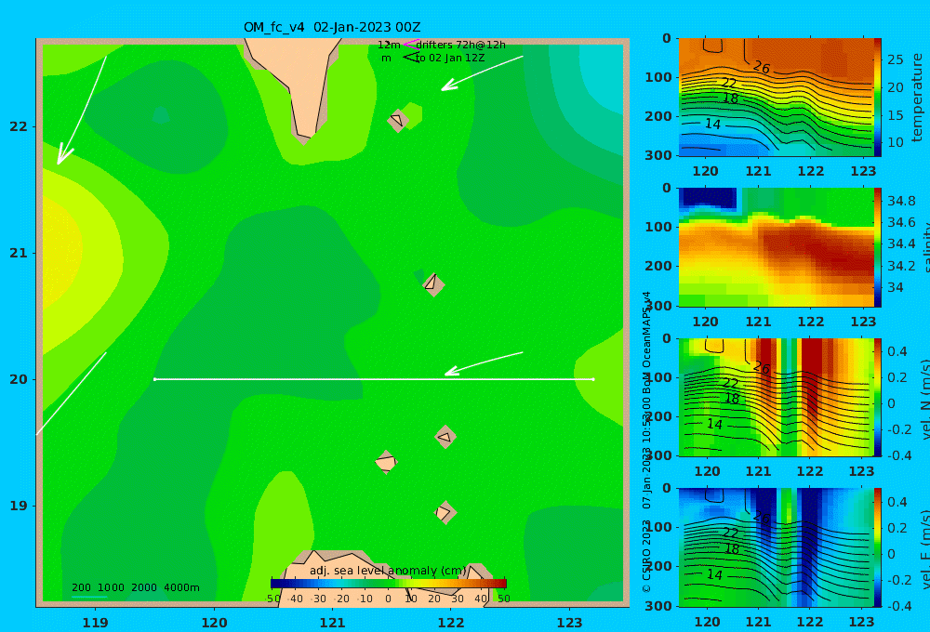Click the '14' contour label in the temperature panel
The width and height of the screenshot is (930, 632).
[x=713, y=124]
